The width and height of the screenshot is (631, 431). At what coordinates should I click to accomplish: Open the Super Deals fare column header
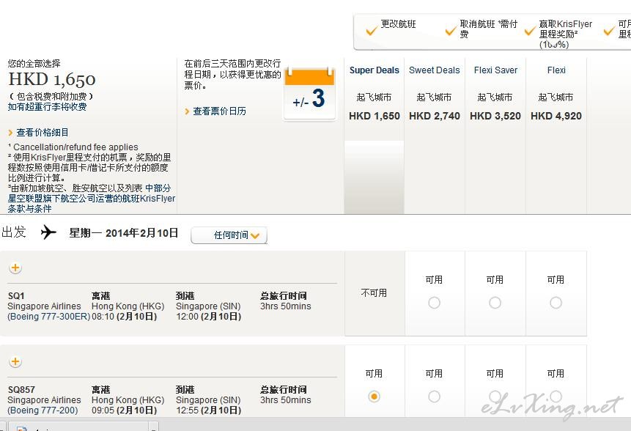(x=374, y=70)
